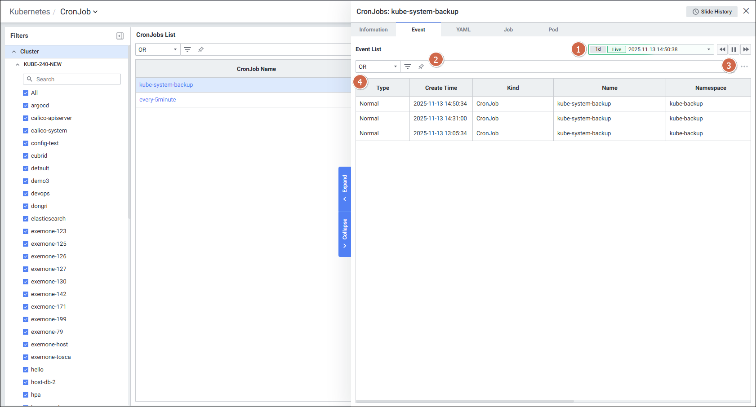The height and width of the screenshot is (407, 756).
Task: Fast forward the event time range
Action: (746, 49)
